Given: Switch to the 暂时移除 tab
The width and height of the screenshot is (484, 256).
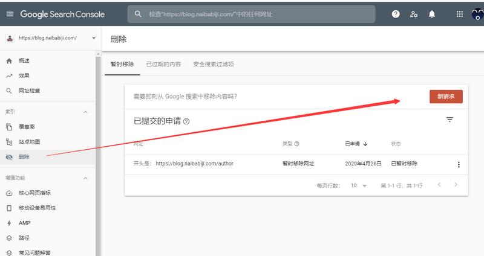Looking at the screenshot, I should [x=122, y=64].
